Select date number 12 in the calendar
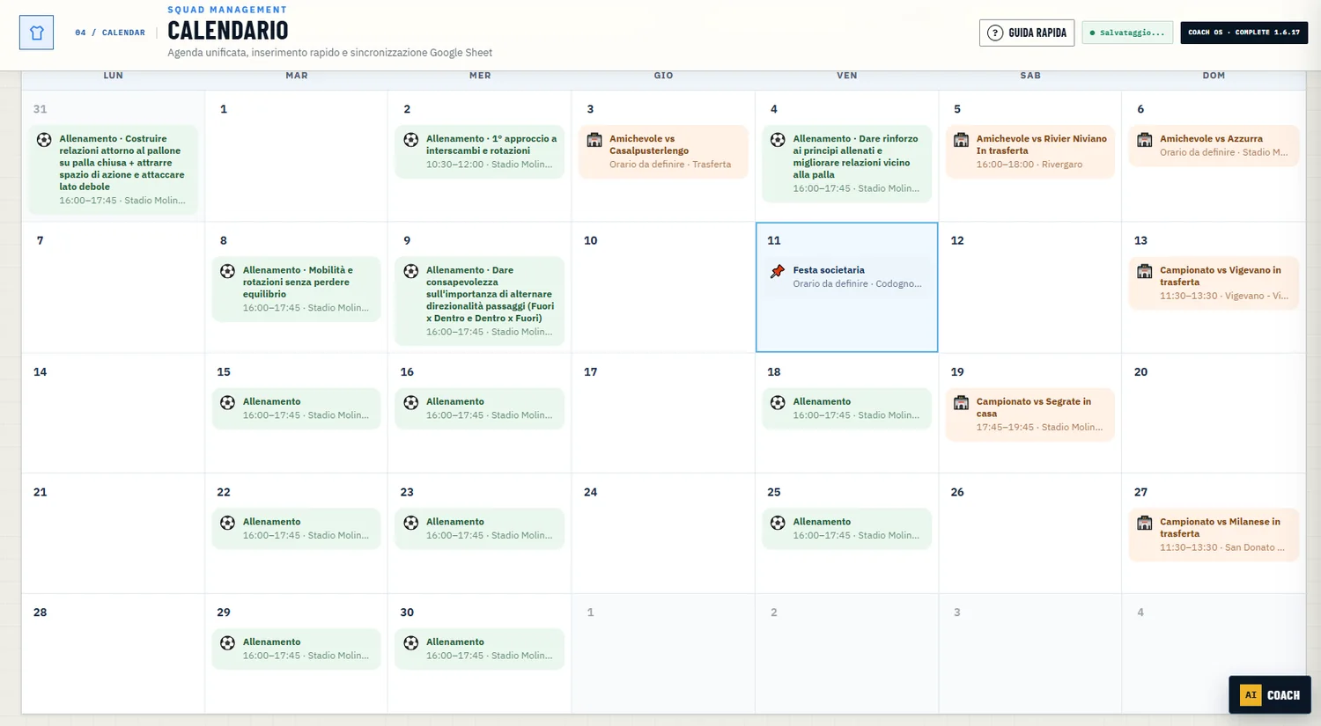 [957, 240]
